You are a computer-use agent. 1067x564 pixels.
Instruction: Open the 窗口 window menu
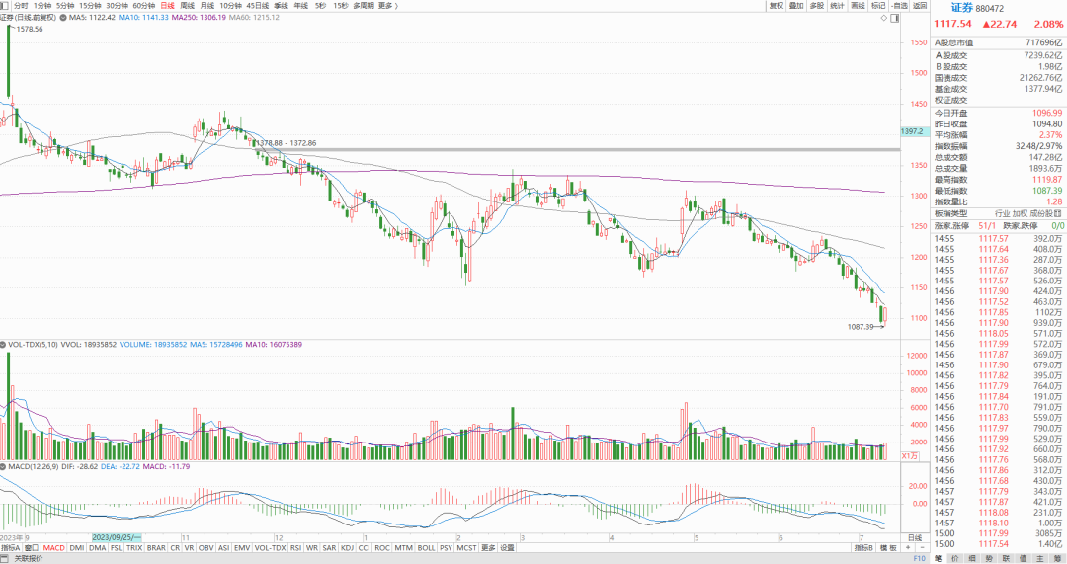pyautogui.click(x=32, y=547)
